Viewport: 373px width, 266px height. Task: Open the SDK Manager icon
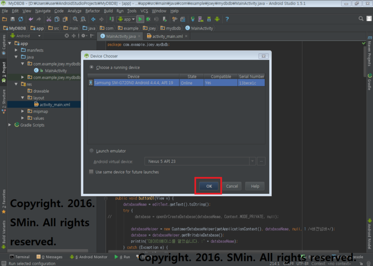pyautogui.click(x=209, y=19)
